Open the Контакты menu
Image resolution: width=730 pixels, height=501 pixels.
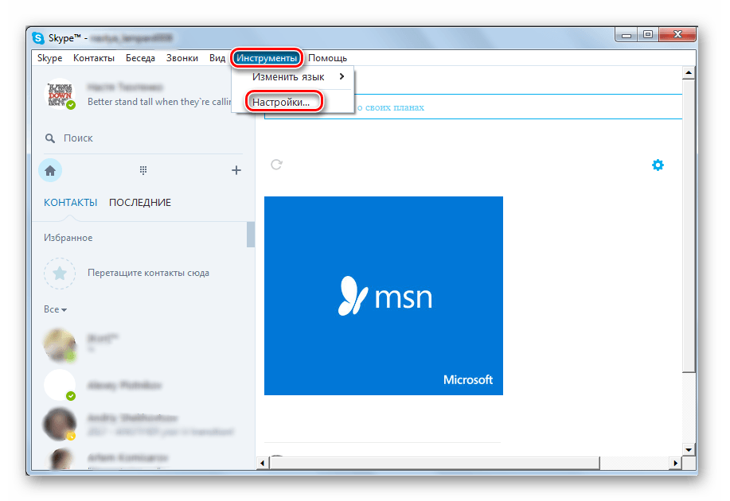pyautogui.click(x=94, y=58)
